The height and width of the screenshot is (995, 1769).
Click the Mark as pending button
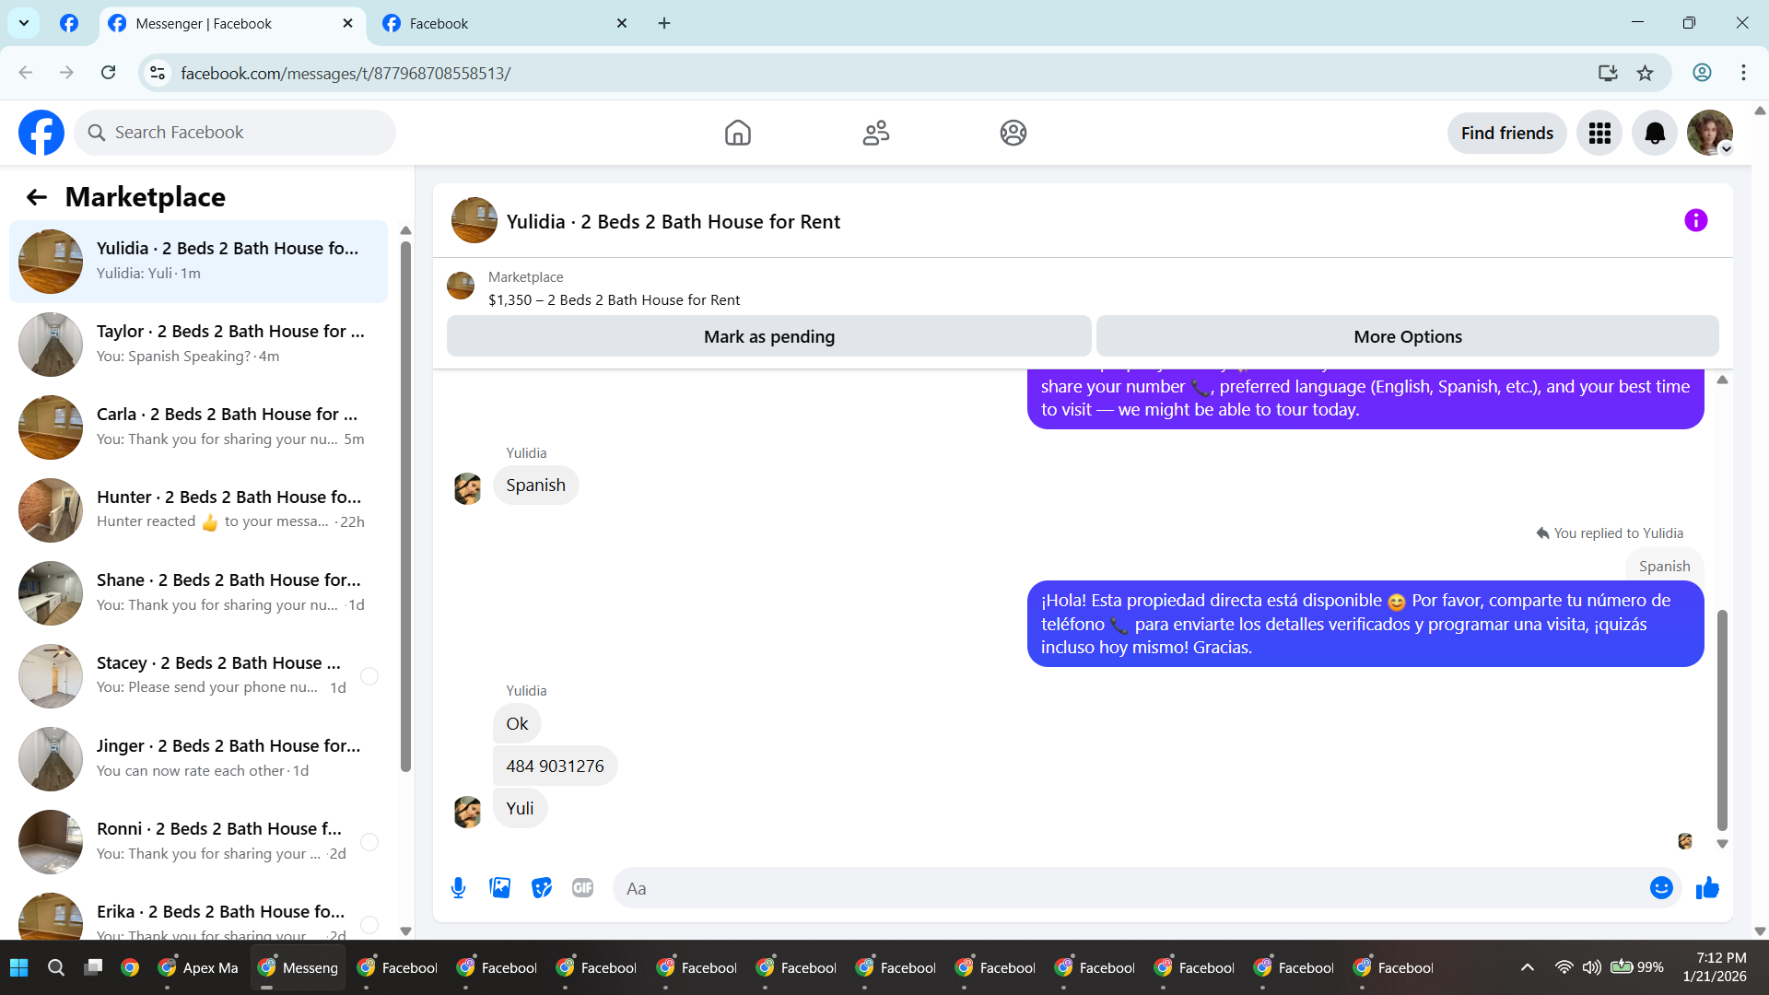(768, 337)
